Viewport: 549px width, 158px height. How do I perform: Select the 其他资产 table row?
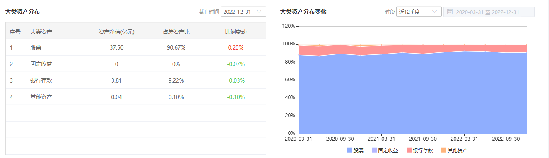[136, 97]
